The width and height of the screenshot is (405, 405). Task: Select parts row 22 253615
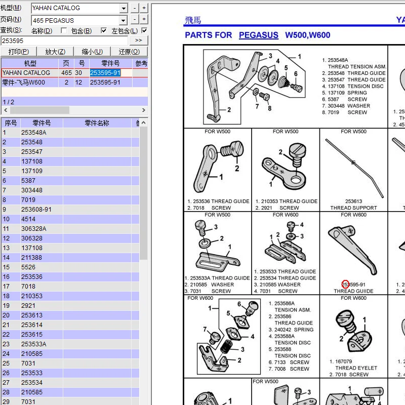pyautogui.click(x=70, y=335)
